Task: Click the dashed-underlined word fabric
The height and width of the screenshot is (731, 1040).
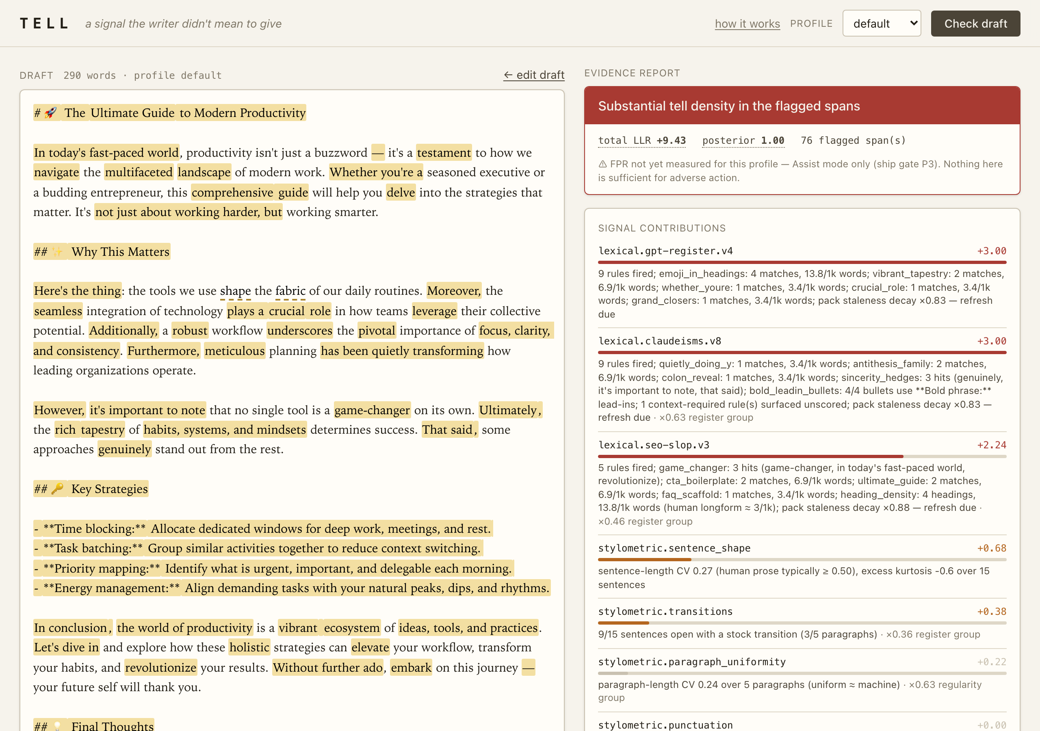Action: click(290, 291)
